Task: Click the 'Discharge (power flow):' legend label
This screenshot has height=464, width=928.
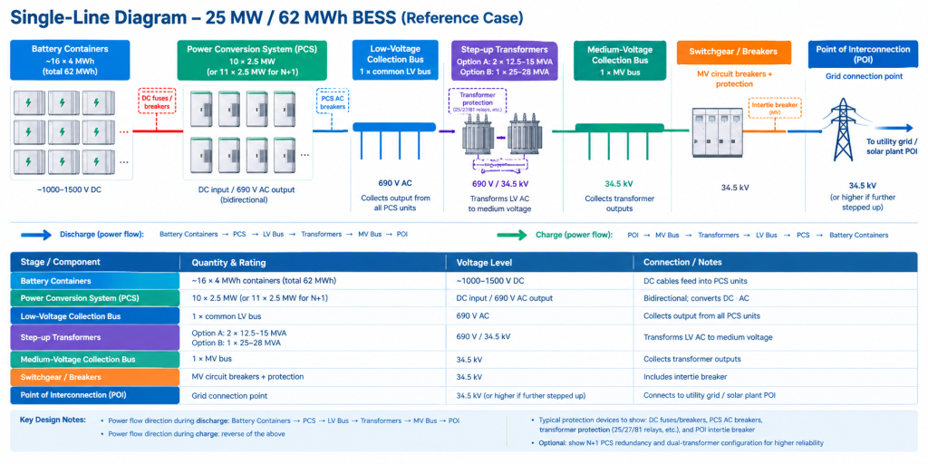Action: click(101, 235)
